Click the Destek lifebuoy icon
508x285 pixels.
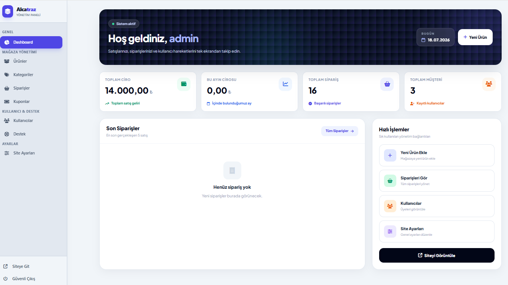pos(6,134)
